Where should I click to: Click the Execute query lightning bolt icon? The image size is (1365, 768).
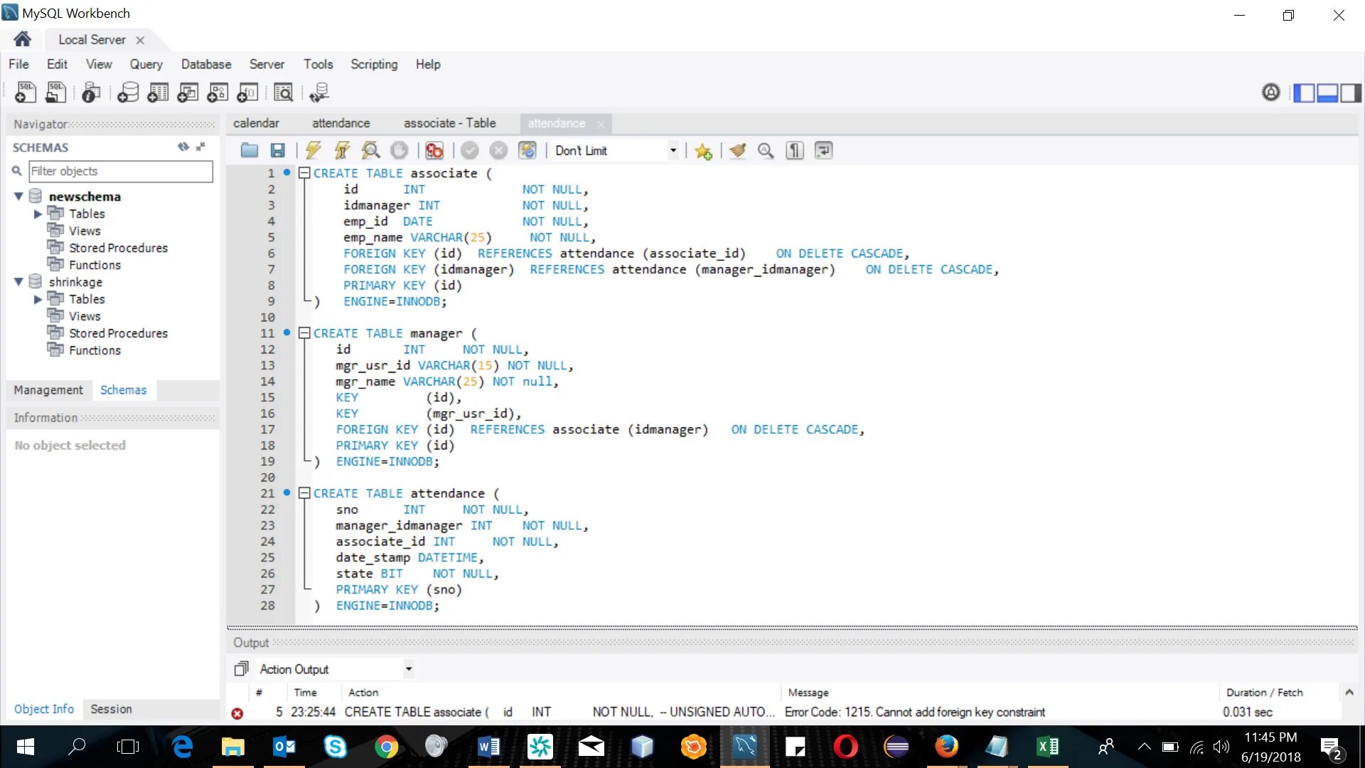(x=314, y=150)
